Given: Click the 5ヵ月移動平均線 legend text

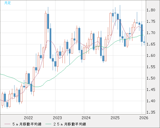Looking at the screenshot, I should point(27,124).
